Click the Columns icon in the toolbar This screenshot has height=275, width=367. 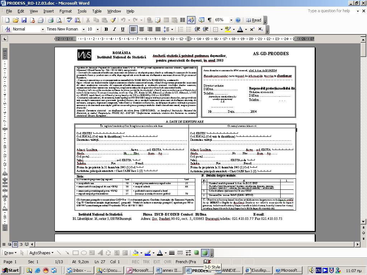pyautogui.click(x=182, y=20)
